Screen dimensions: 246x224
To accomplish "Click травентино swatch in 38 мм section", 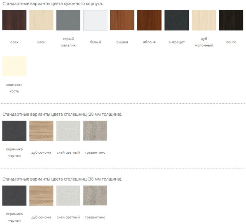I will pyautogui.click(x=95, y=196).
